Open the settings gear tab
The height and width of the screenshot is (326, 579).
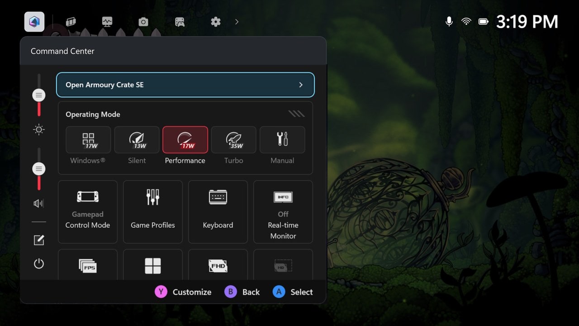point(216,22)
